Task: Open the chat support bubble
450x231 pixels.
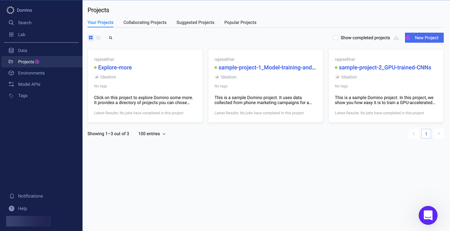Action: coord(428,215)
